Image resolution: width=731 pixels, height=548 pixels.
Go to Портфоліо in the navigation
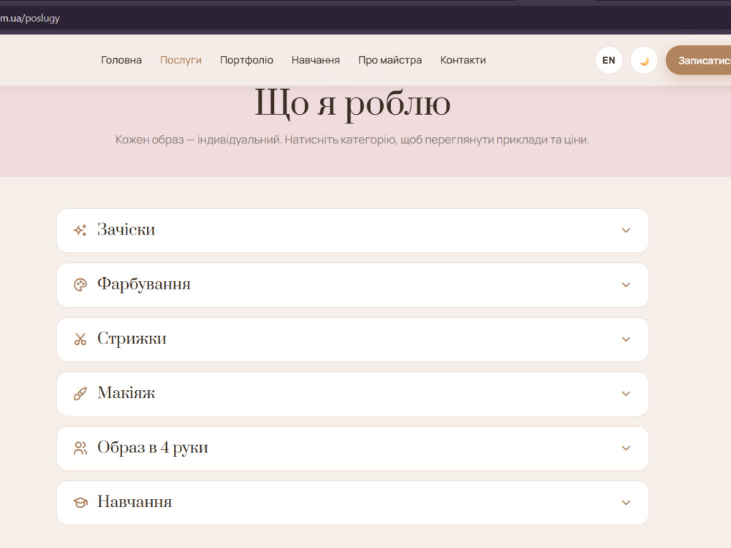coord(246,60)
